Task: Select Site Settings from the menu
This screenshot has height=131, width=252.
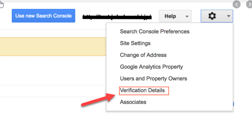Action: click(x=135, y=43)
